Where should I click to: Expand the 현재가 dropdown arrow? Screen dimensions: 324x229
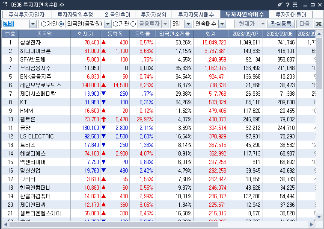(x=263, y=24)
